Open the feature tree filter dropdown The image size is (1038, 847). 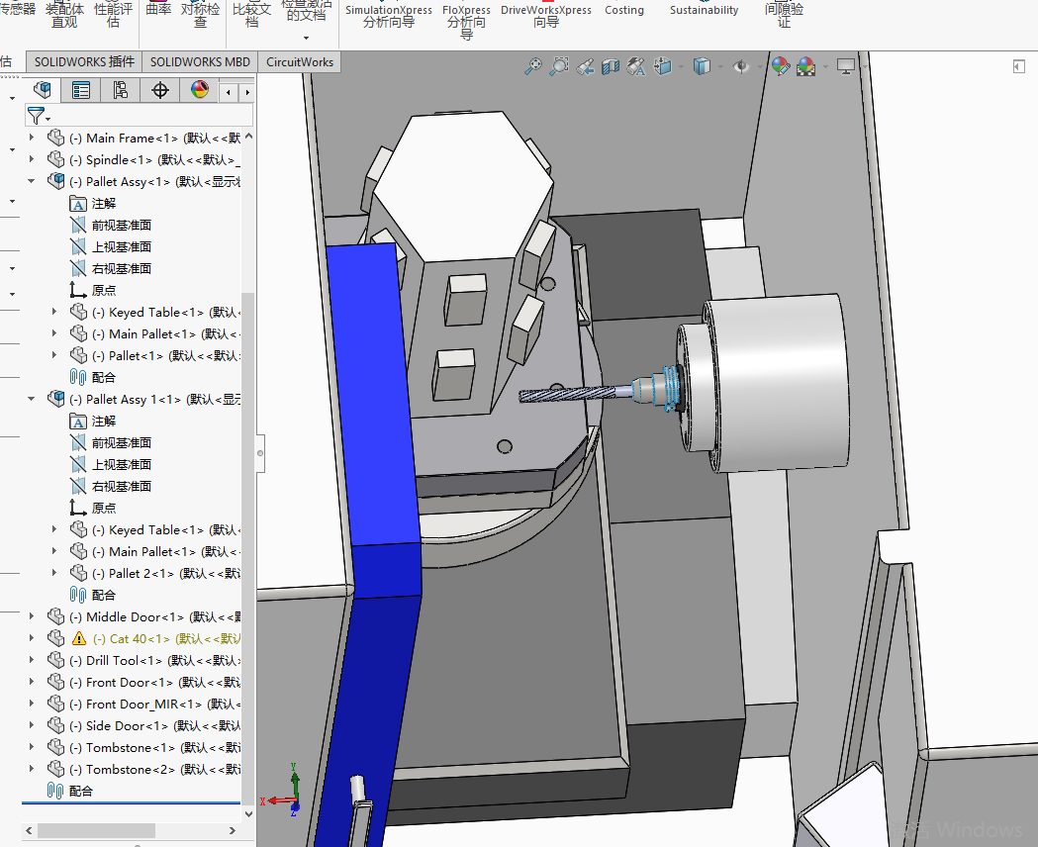click(x=39, y=116)
